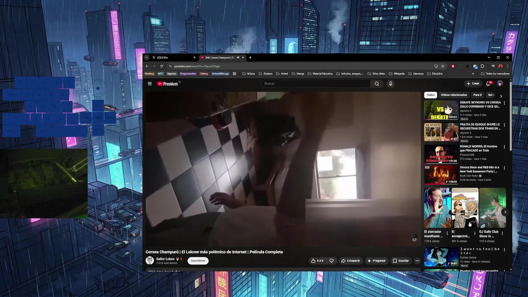Expand hidden bookmarks with double chevron
This screenshot has width=528, height=297.
coord(473,74)
